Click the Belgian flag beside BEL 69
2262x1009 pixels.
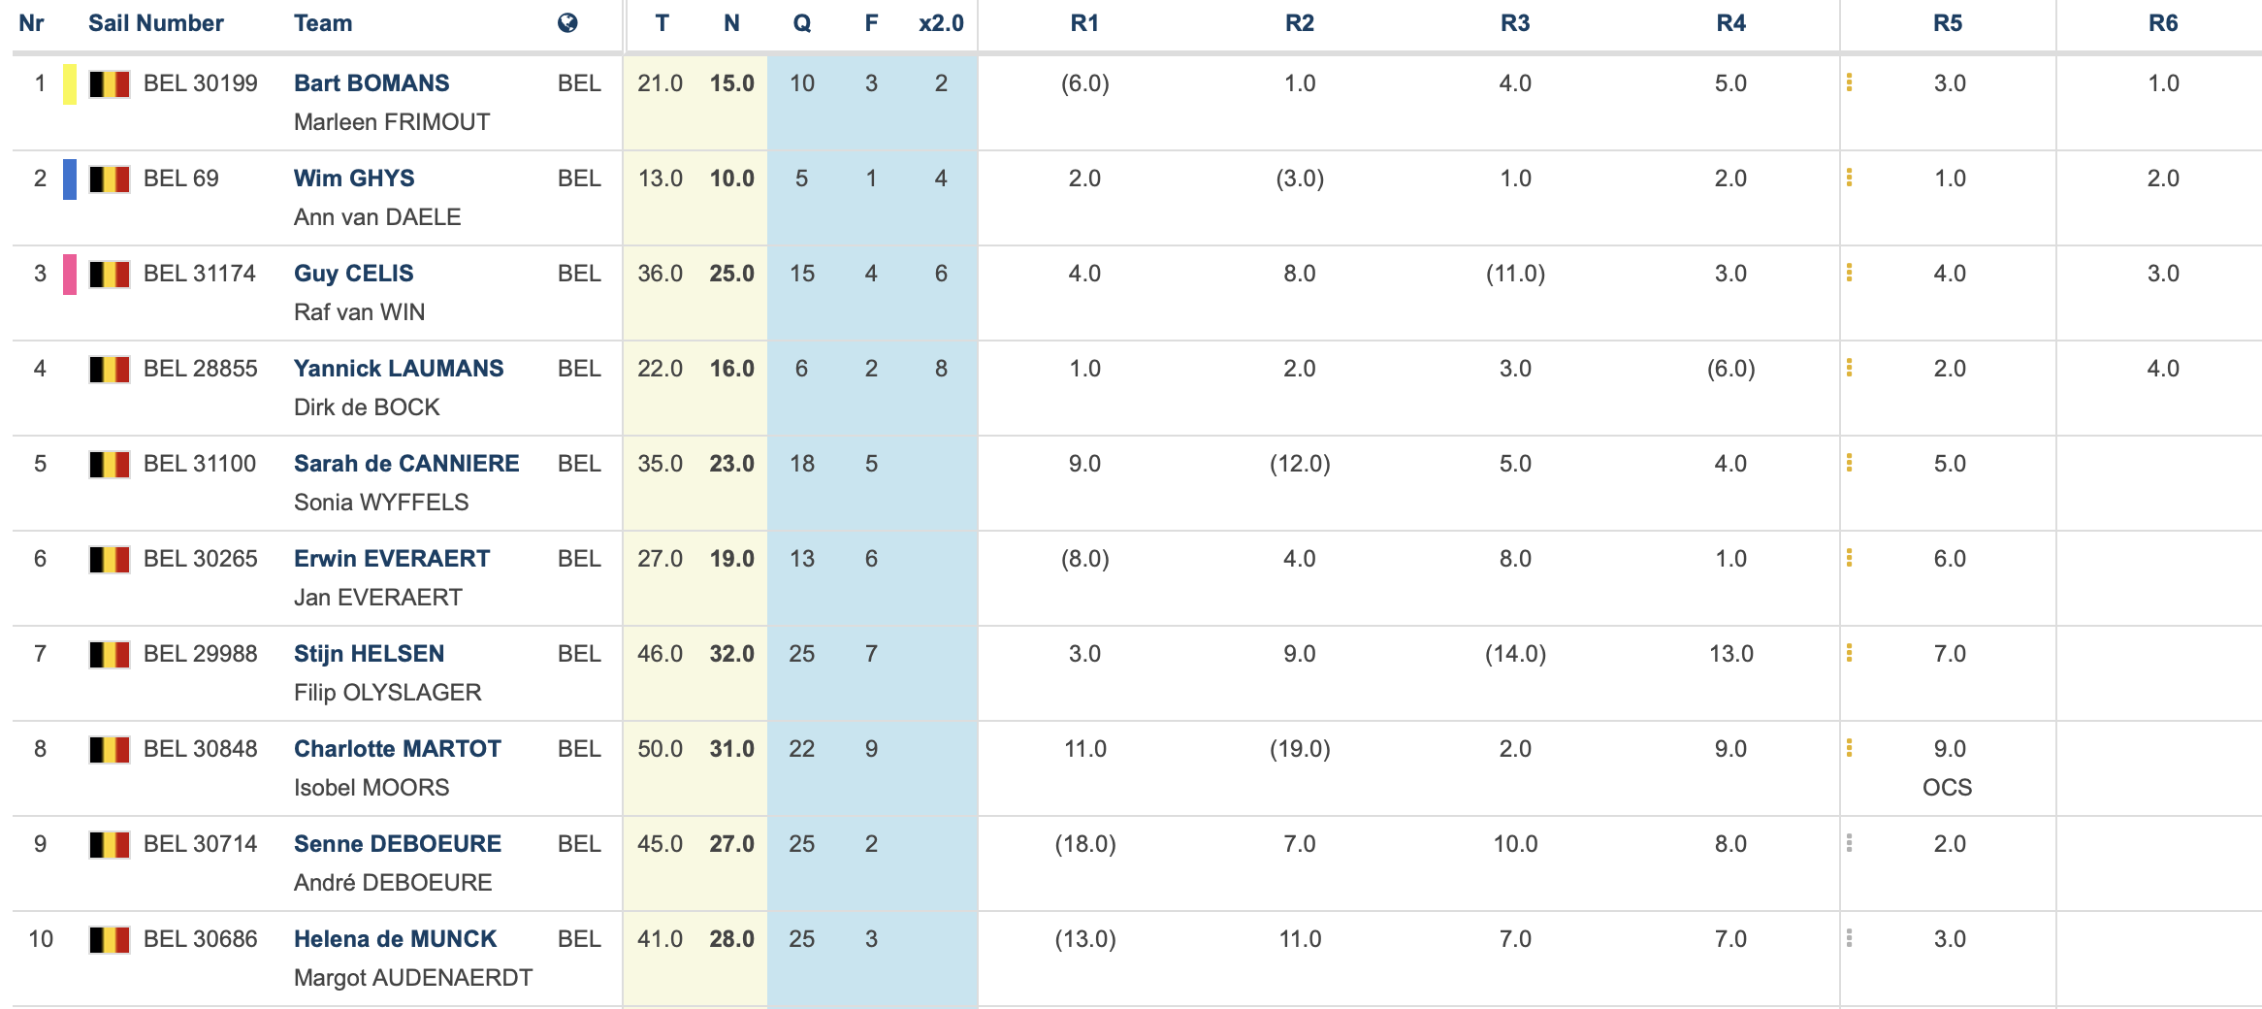click(x=110, y=179)
